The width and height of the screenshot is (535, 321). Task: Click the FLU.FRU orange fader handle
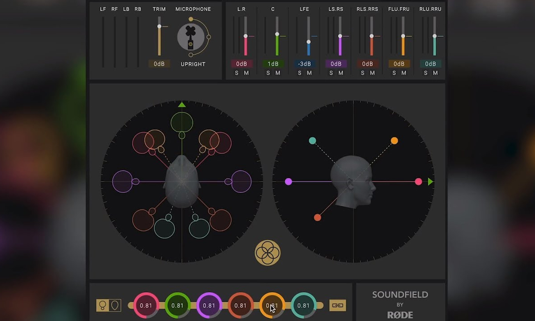click(x=403, y=36)
